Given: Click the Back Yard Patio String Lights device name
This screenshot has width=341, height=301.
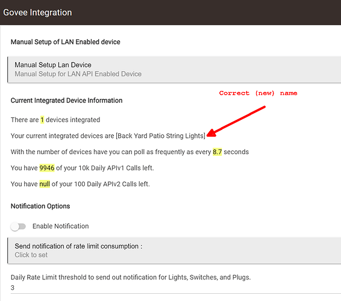Looking at the screenshot, I should coord(161,136).
